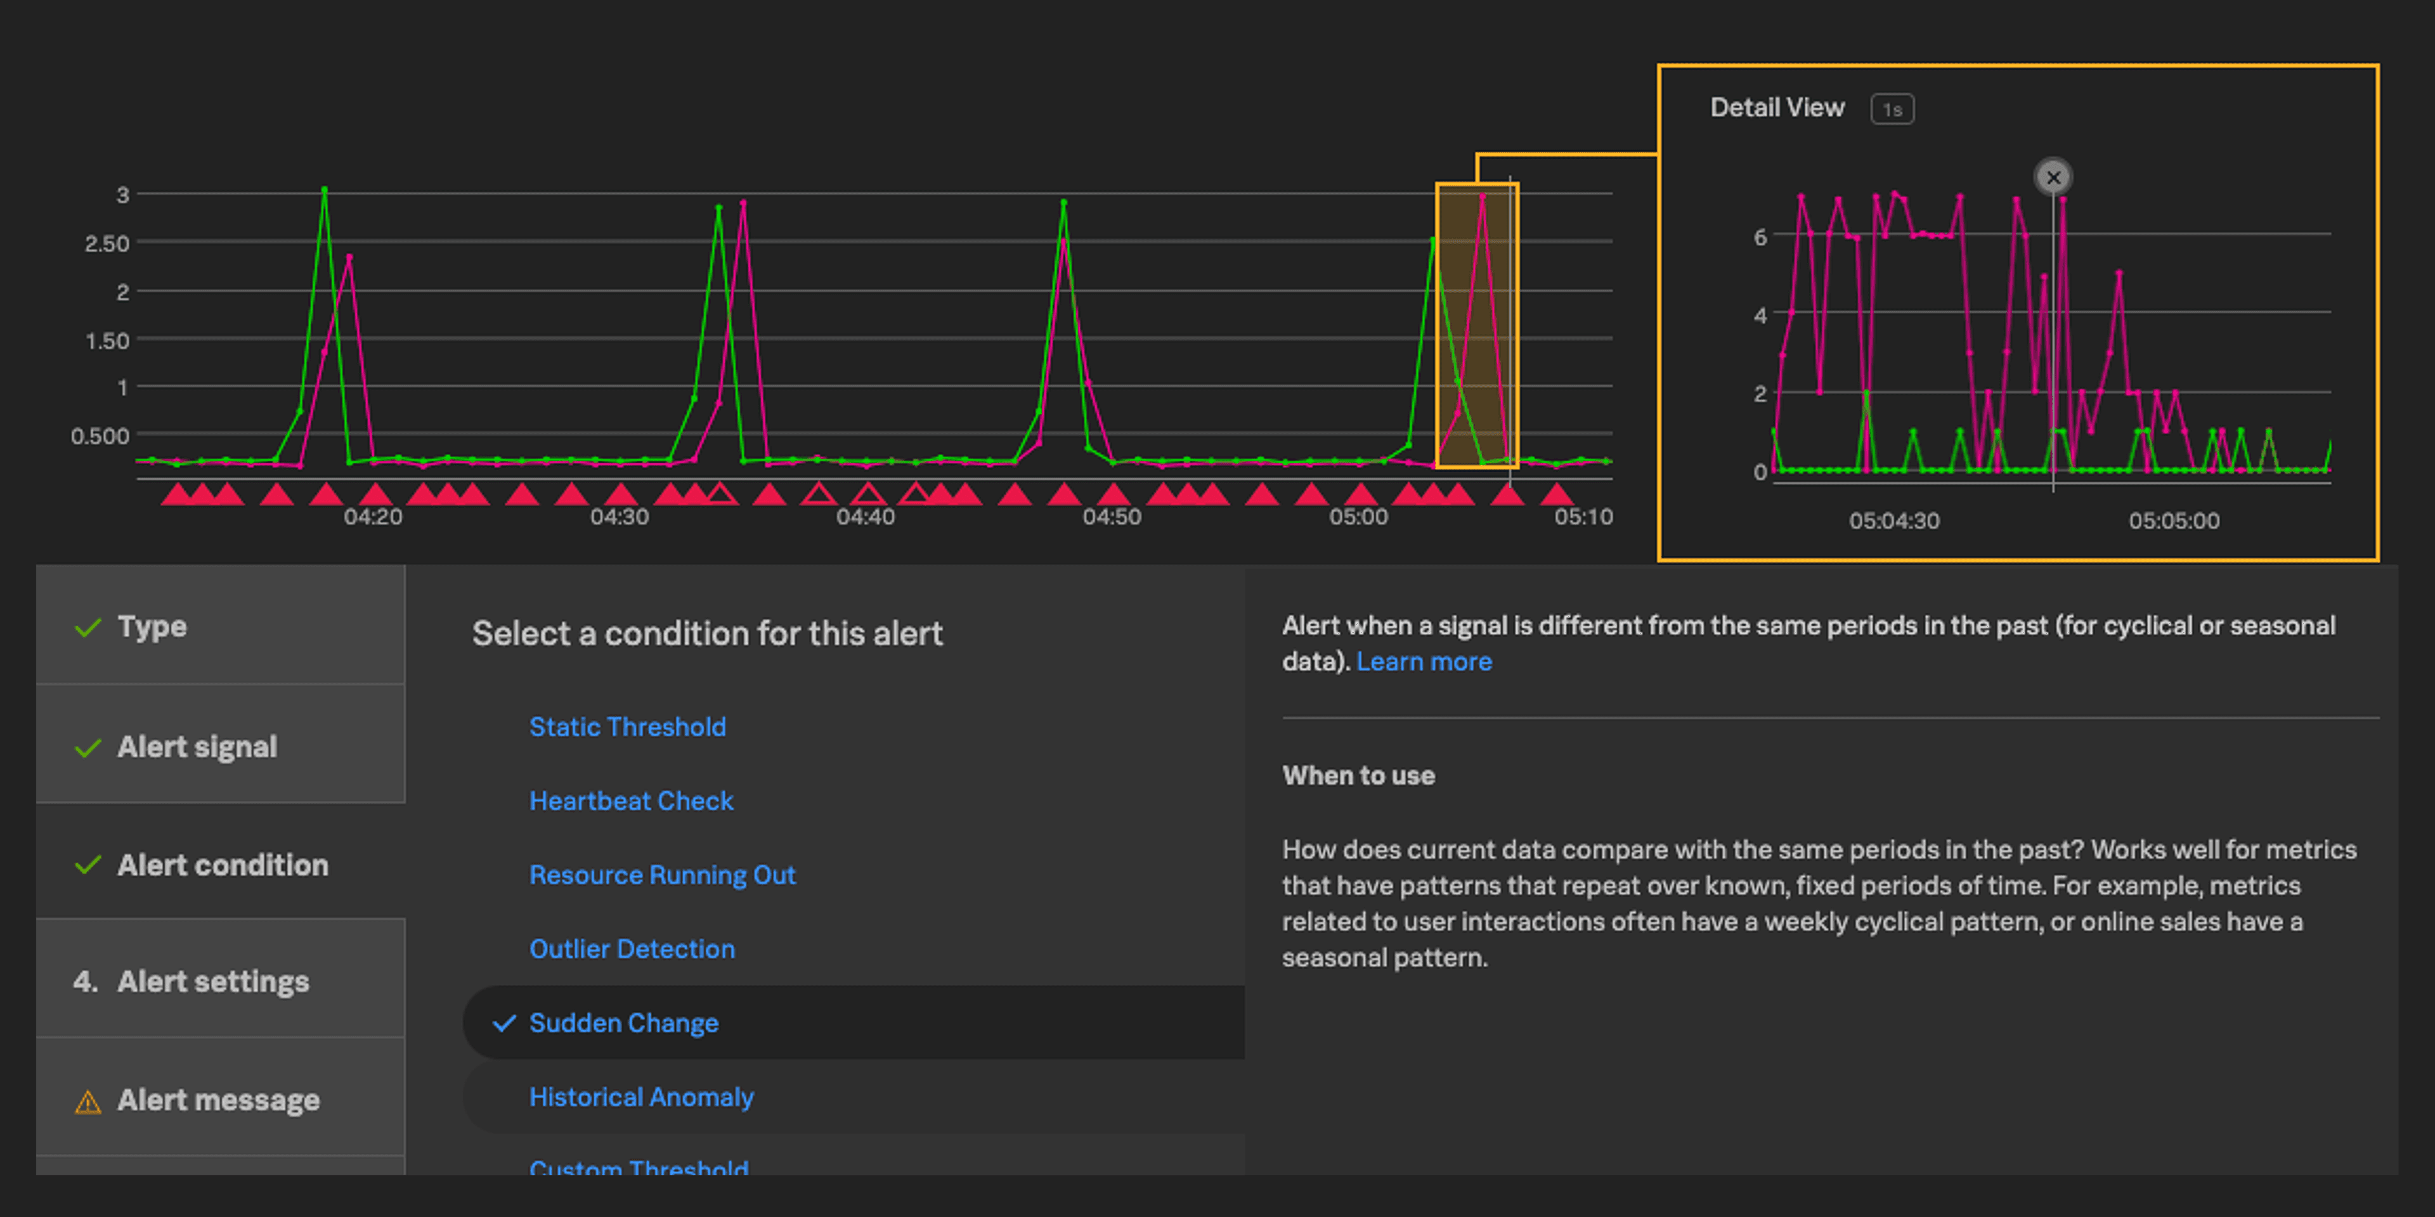
Task: Click the green checkmark next to Type
Action: (88, 628)
